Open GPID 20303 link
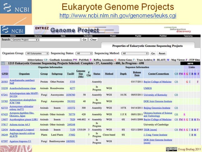The width and height of the screenshot is (202, 152). point(4,82)
